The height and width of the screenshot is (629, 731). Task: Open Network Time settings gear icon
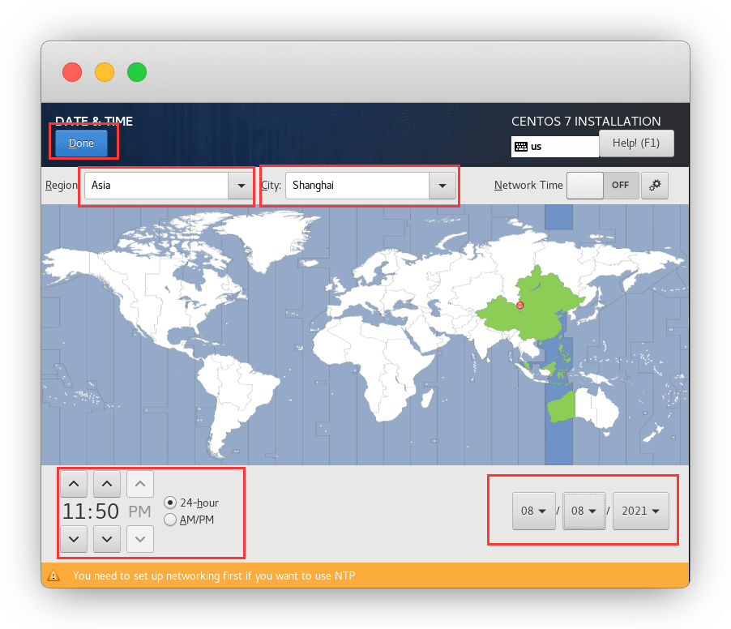[x=655, y=185]
